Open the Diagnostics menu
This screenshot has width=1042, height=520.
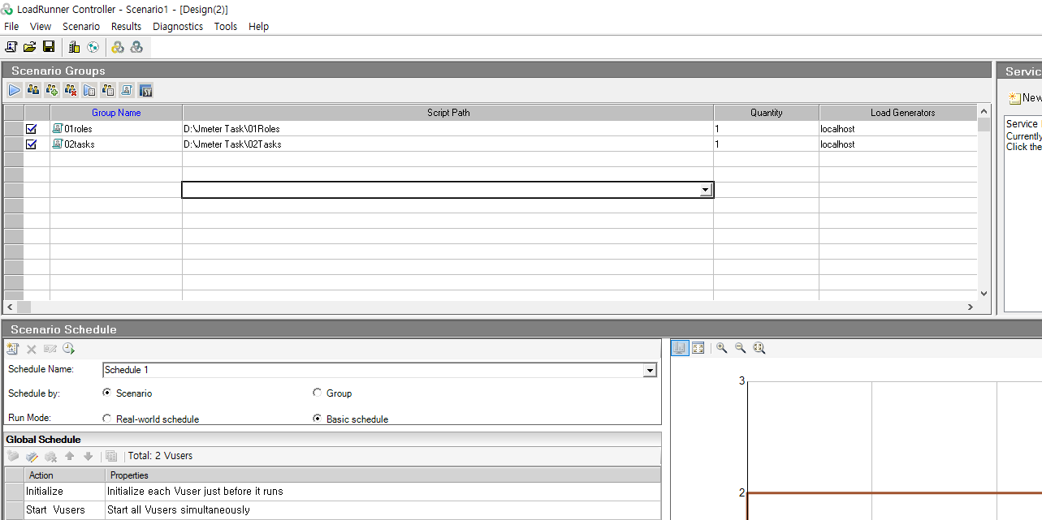coord(178,26)
